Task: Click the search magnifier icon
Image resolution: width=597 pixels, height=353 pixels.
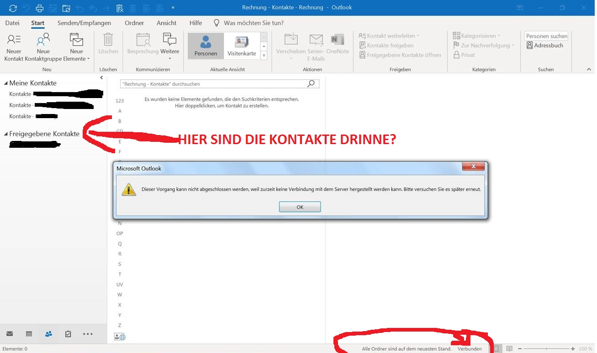Action: tap(312, 84)
